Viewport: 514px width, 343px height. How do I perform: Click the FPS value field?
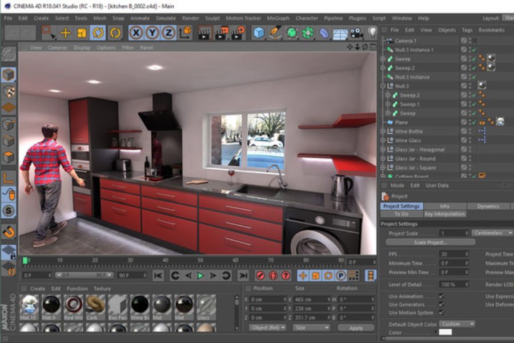pyautogui.click(x=453, y=254)
